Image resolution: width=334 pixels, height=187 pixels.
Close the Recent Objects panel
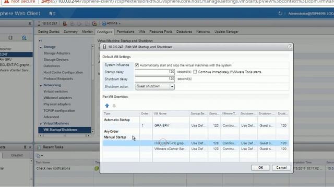(30, 147)
